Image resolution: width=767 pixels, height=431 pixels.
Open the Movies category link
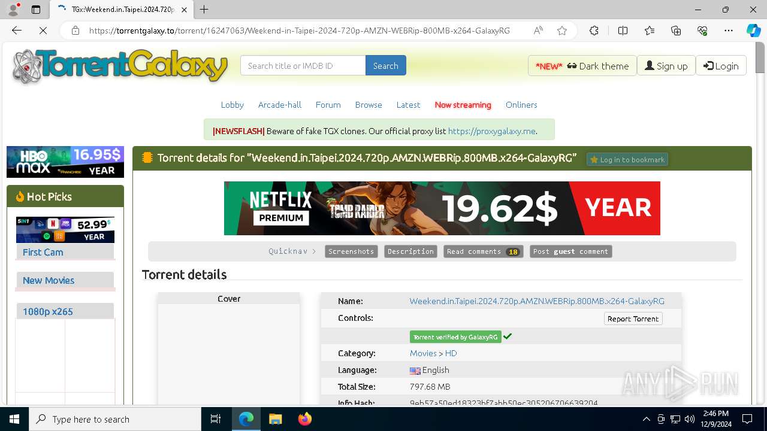coord(423,353)
